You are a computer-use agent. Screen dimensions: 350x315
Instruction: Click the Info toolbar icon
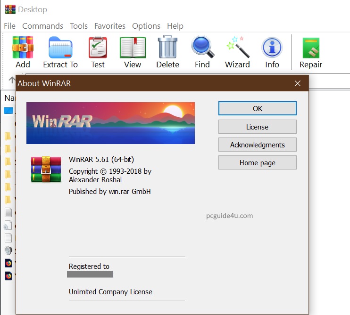272,52
